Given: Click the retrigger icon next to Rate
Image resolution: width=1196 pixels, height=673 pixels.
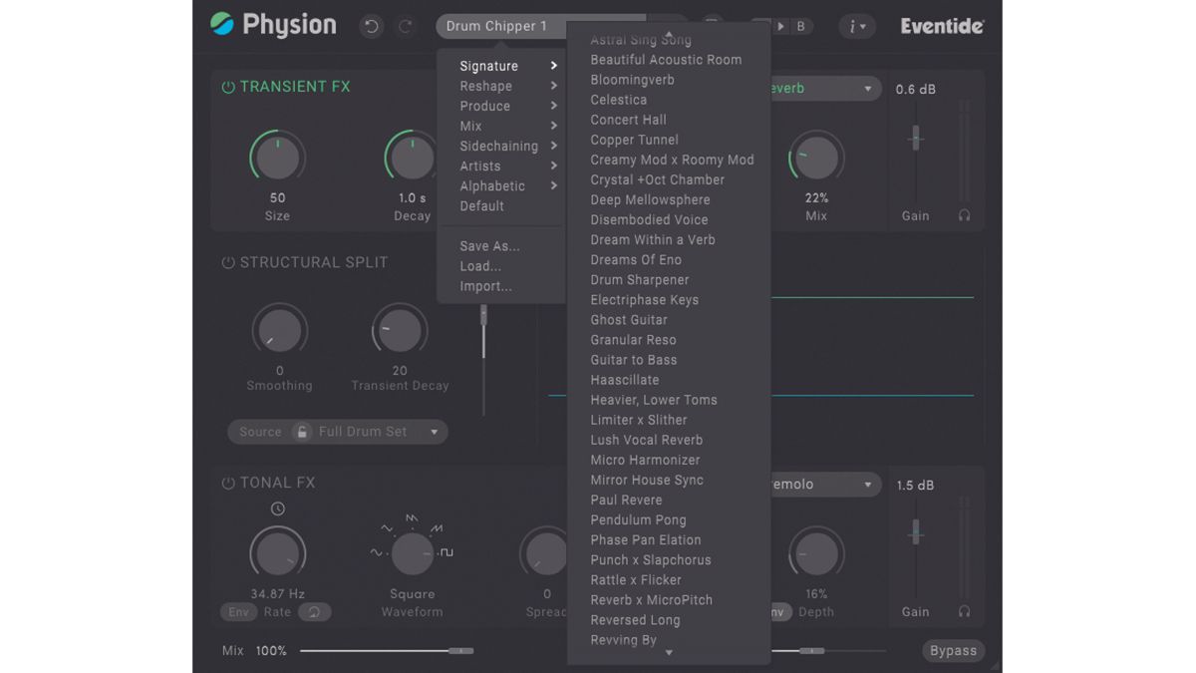Looking at the screenshot, I should click(x=316, y=611).
